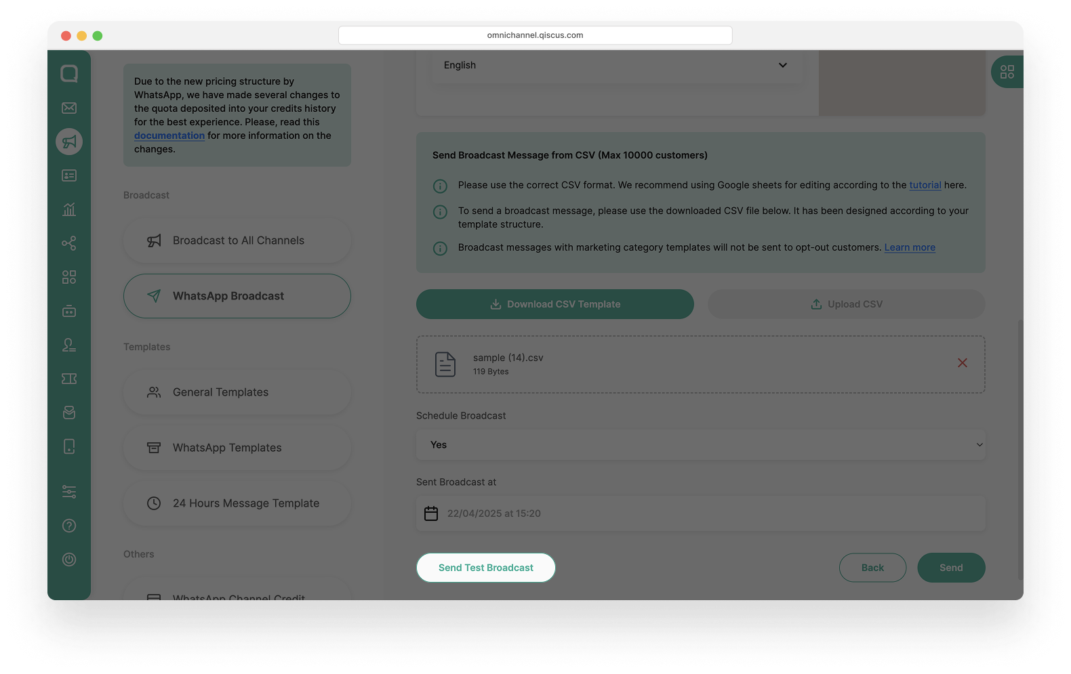Viewport: 1071px width, 674px height.
Task: Open the chatbot robot icon in sidebar
Action: pos(69,311)
